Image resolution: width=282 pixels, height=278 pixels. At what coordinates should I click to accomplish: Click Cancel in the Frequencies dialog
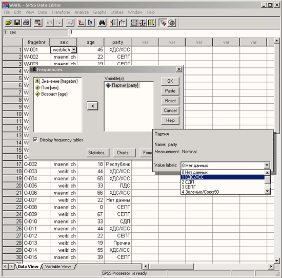(x=170, y=110)
